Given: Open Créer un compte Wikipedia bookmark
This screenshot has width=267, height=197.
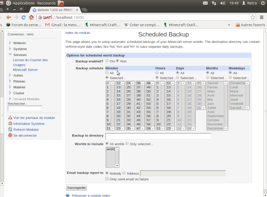Looking at the screenshot, I should point(142,25).
